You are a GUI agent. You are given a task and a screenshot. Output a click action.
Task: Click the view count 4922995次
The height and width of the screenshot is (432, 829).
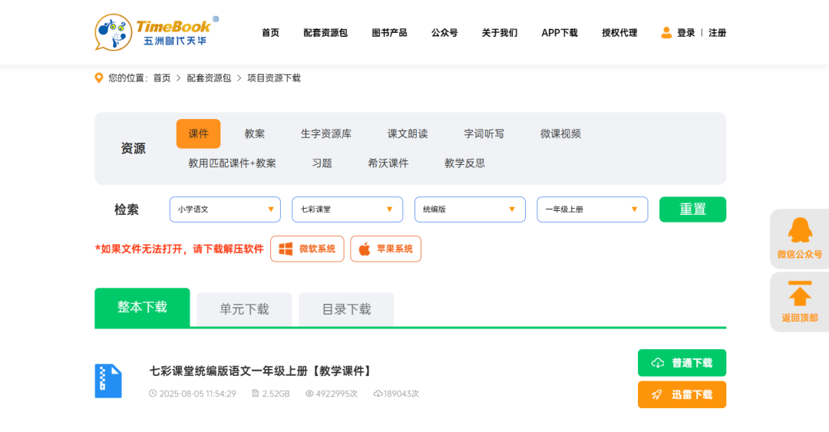click(x=337, y=394)
